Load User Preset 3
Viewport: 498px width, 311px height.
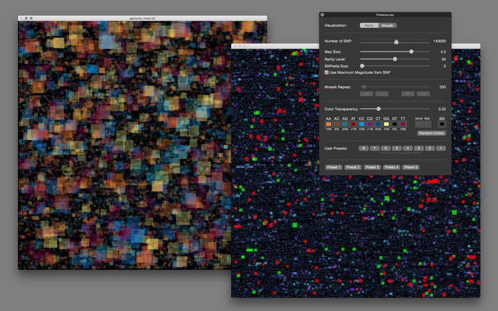[418, 148]
